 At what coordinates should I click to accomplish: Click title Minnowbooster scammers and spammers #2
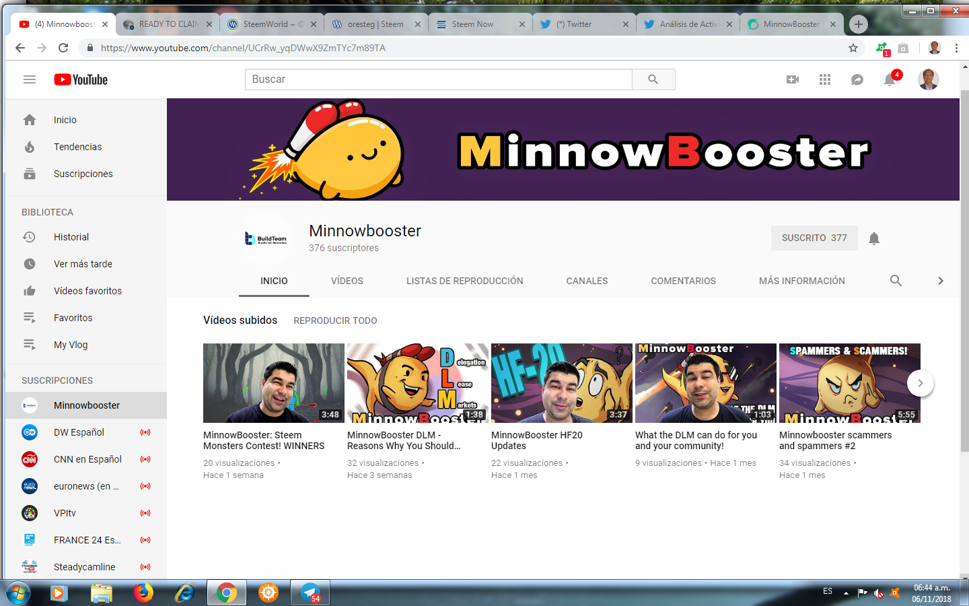(x=836, y=440)
